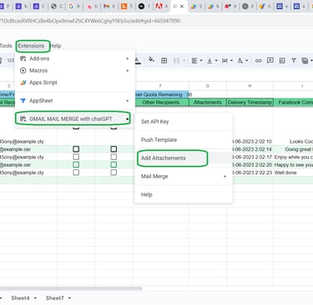Click the vertical align icon
The width and height of the screenshot is (313, 305).
210,60
